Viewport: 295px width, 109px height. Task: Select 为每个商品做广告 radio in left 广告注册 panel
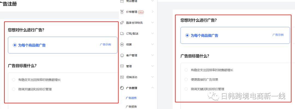click(15, 45)
